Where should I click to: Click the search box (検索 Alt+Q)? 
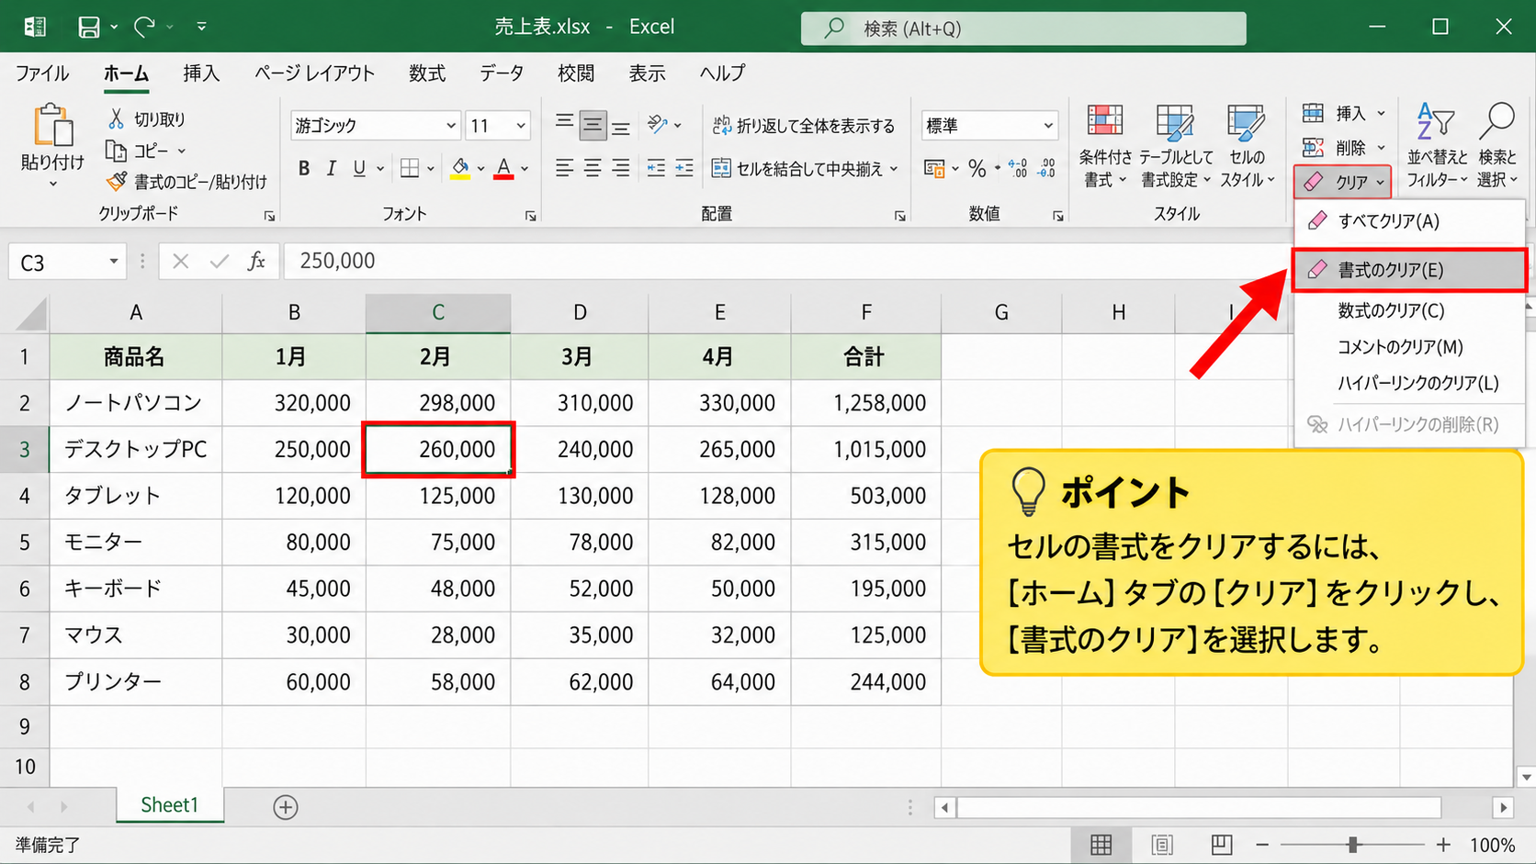tap(1023, 28)
